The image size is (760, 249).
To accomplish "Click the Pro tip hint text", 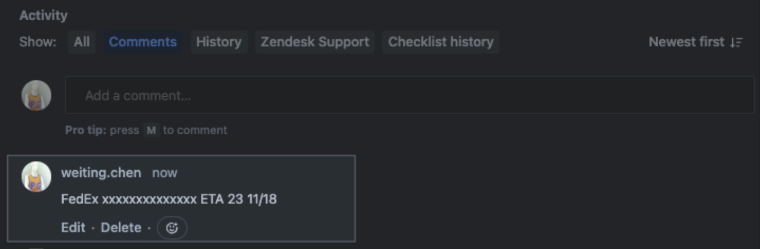I will [x=146, y=130].
